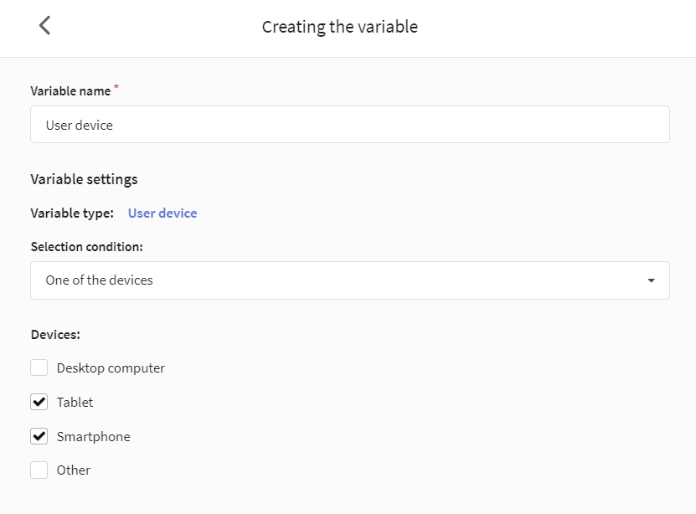
Task: Uncheck the Tablet checkbox
Action: [x=39, y=402]
